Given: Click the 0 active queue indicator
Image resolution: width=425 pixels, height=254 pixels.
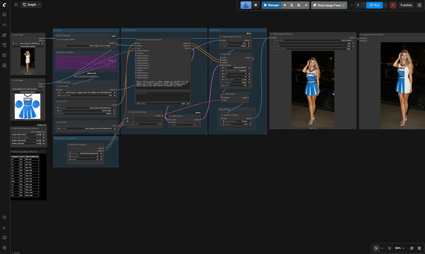Looking at the screenshot, I should [x=406, y=5].
